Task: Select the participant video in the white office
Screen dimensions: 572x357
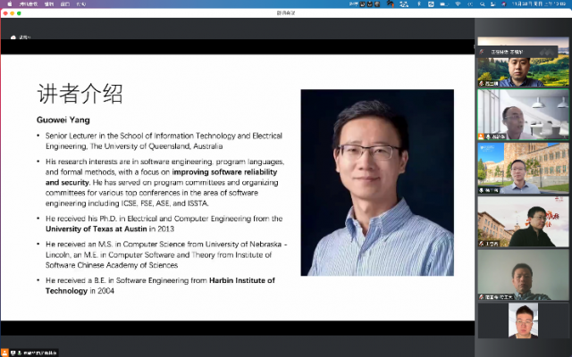Action: coord(523,115)
